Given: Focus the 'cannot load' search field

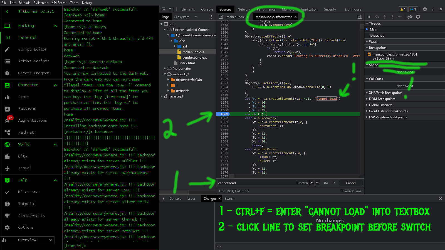Looking at the screenshot, I should (x=256, y=183).
